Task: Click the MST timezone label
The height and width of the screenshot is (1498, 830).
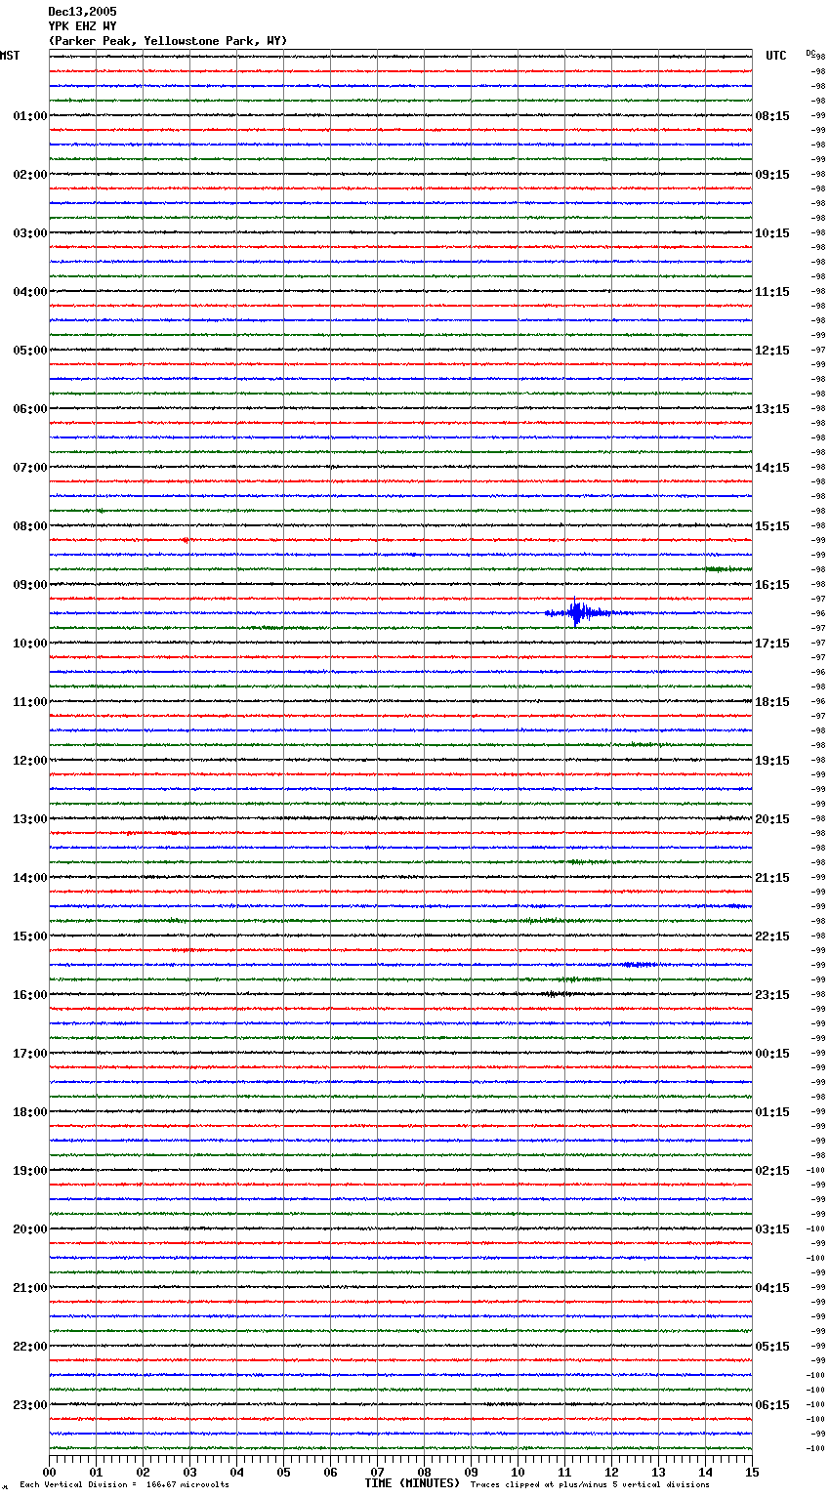Action: pos(10,56)
